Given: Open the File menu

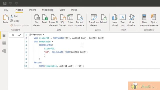Looking at the screenshot, I should pyautogui.click(x=6, y=10).
